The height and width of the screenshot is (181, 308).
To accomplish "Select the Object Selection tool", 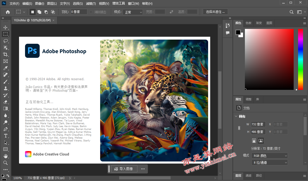I will tap(5, 48).
